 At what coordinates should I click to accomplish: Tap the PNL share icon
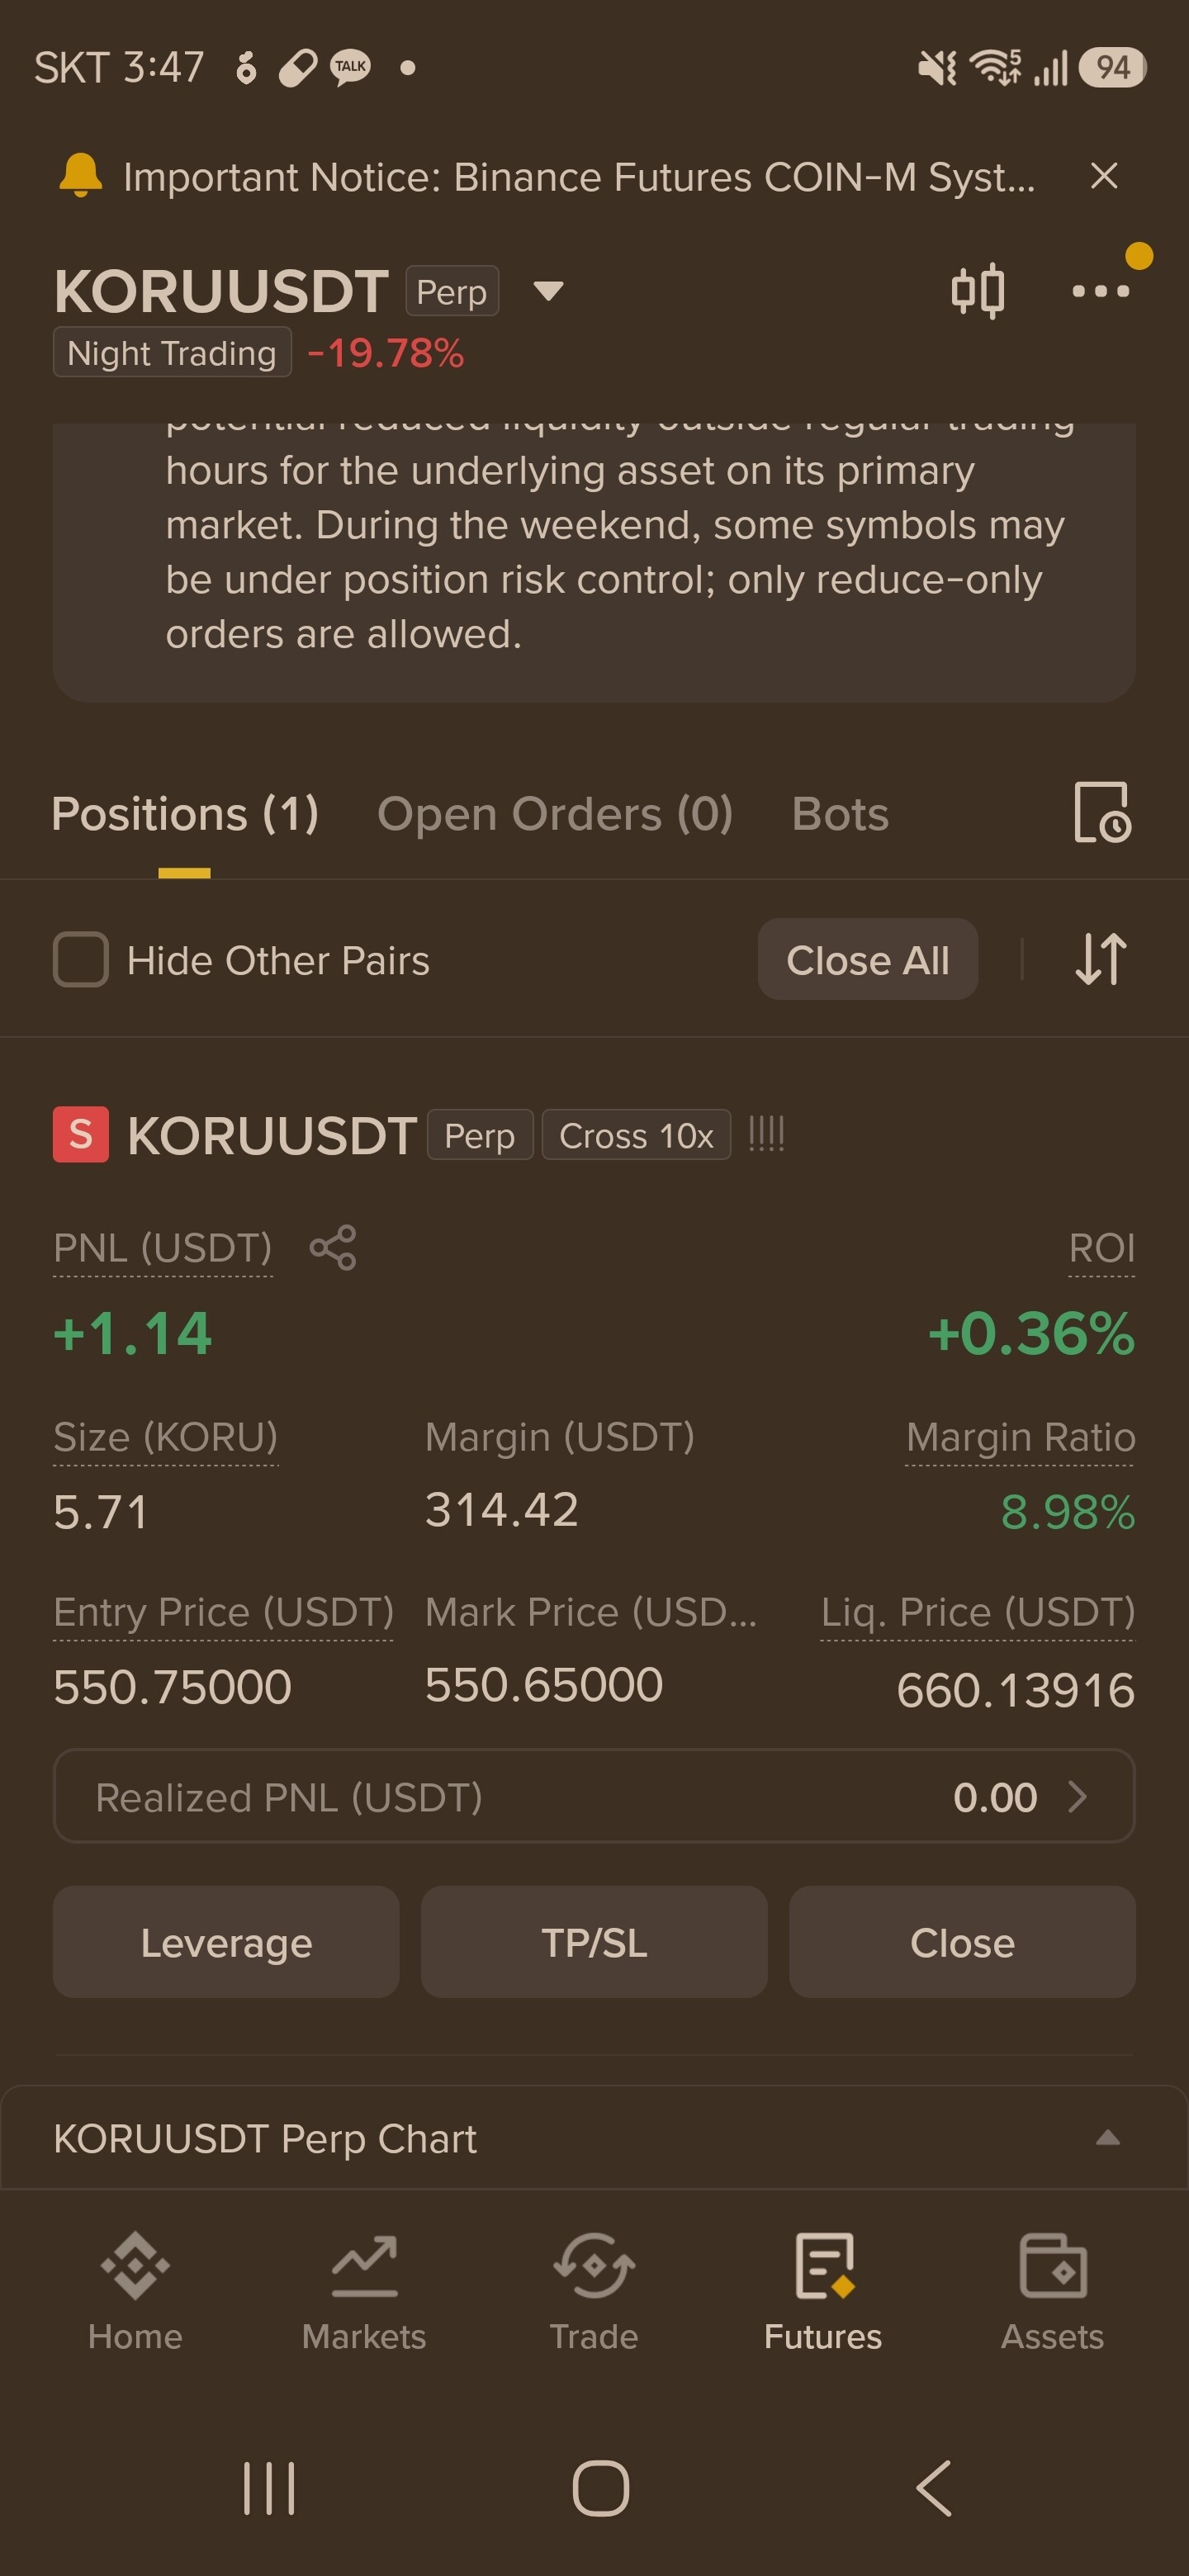pos(333,1247)
